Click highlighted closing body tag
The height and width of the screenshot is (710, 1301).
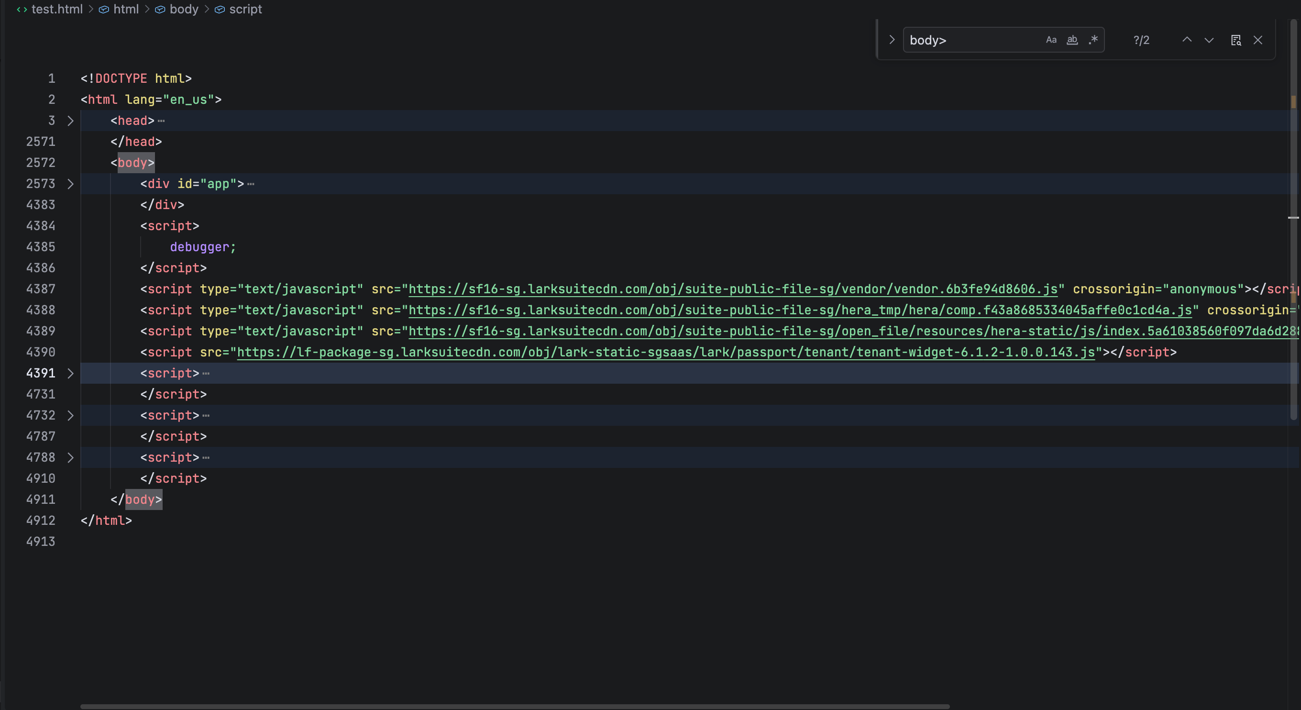(x=136, y=499)
